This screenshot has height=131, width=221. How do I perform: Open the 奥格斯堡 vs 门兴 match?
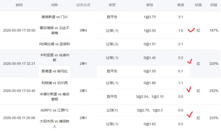click(54, 17)
